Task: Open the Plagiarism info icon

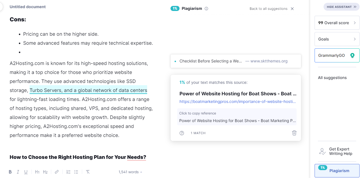Action: pos(206,9)
